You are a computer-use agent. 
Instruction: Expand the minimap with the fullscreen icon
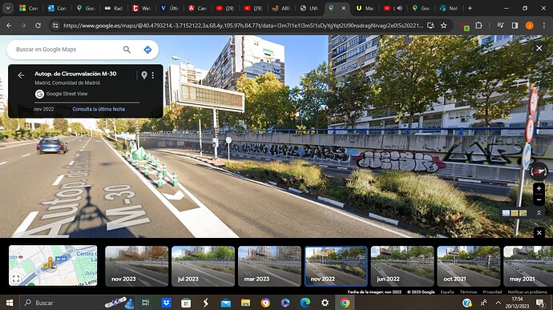[16, 279]
